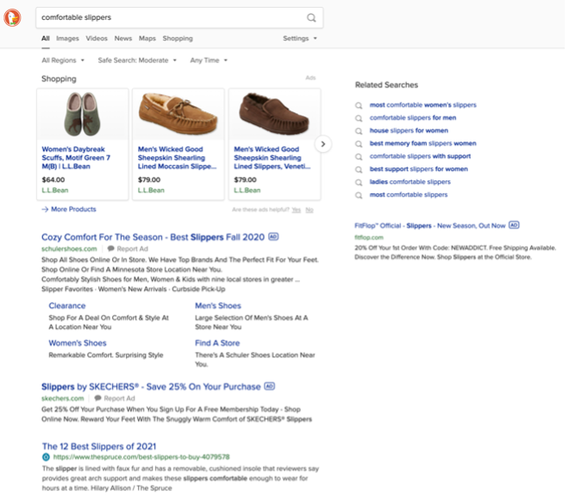Viewport: 569px width, 503px height.
Task: Click the AD badge beside Cozy Comfort headline
Action: point(273,236)
